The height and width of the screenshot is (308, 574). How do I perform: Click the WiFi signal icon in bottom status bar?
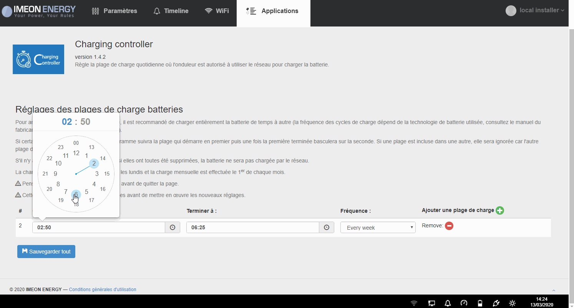tap(414, 303)
